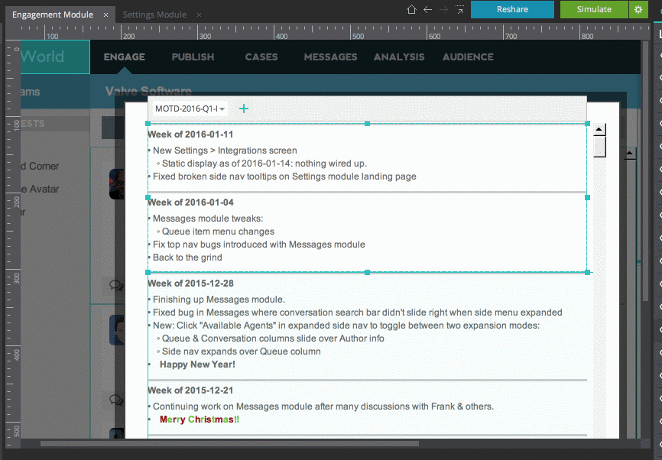Click 'Queue & Conversation columns slide' sub-bullet
The width and height of the screenshot is (662, 460).
[273, 339]
